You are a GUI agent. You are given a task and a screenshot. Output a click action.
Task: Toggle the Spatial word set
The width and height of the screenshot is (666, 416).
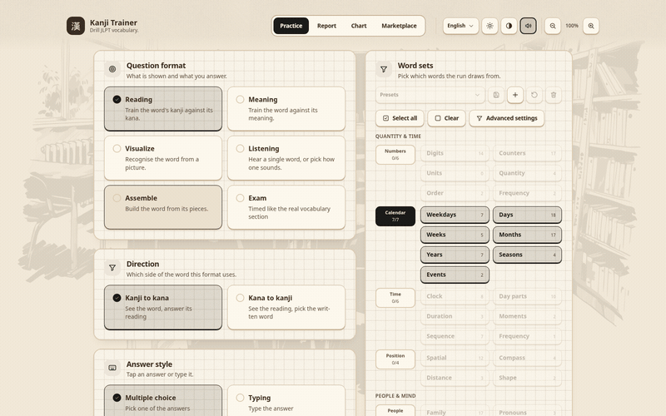click(455, 358)
